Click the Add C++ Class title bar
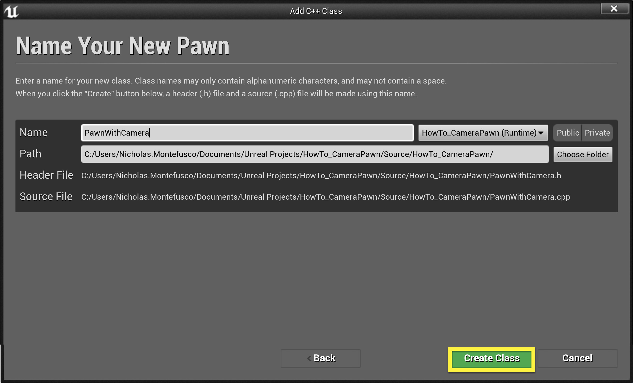The height and width of the screenshot is (383, 633). 316,11
